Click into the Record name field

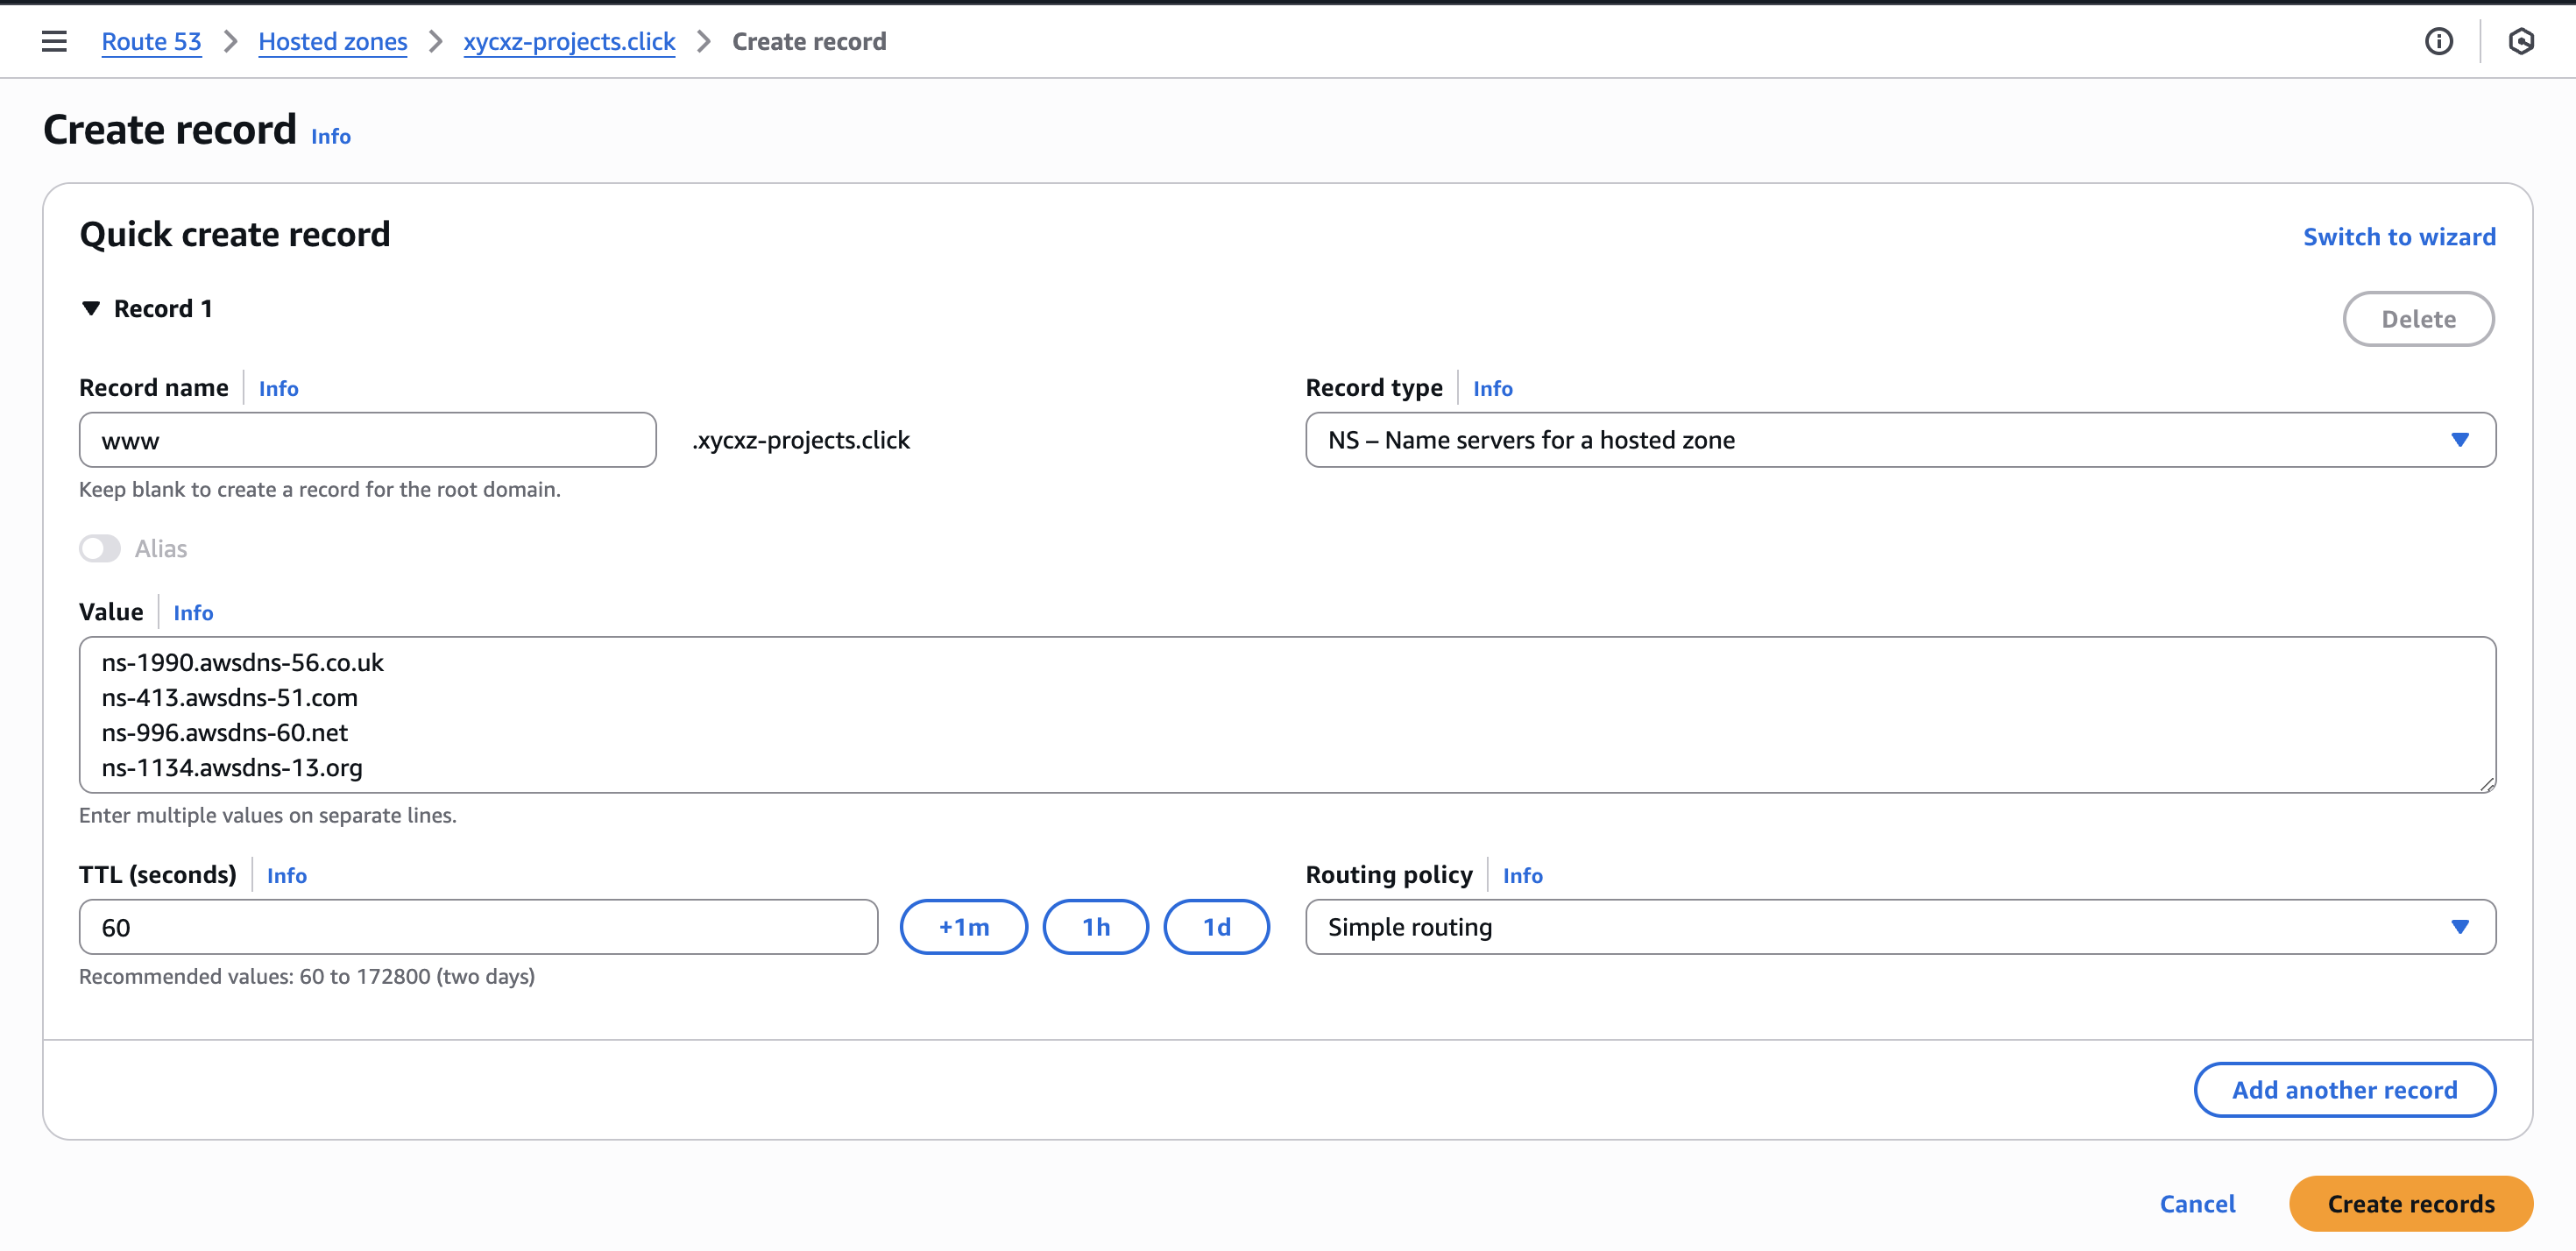(367, 440)
